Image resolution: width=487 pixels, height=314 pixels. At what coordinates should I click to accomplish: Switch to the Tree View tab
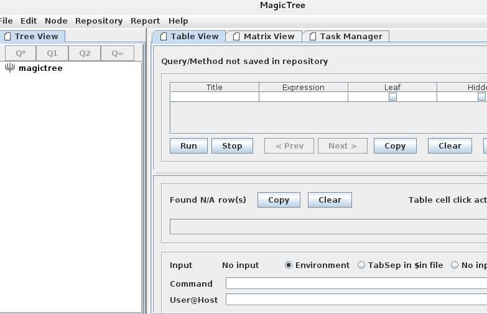tap(32, 36)
